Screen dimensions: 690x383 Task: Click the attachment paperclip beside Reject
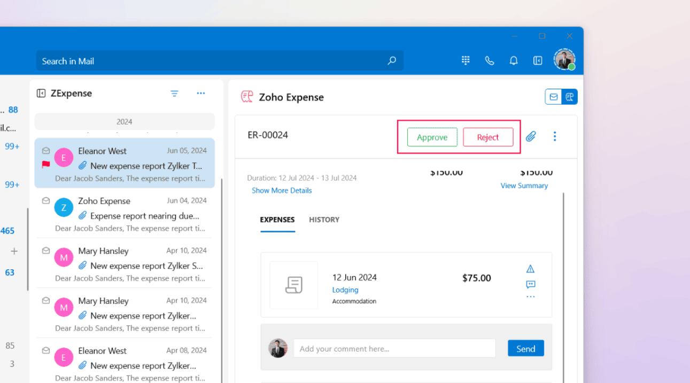531,136
